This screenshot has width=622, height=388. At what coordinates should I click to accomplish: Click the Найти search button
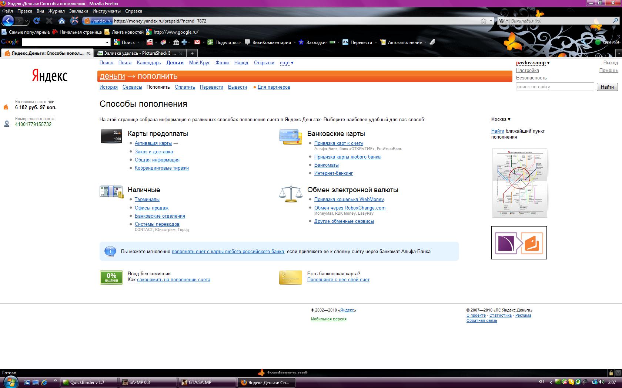click(x=607, y=87)
